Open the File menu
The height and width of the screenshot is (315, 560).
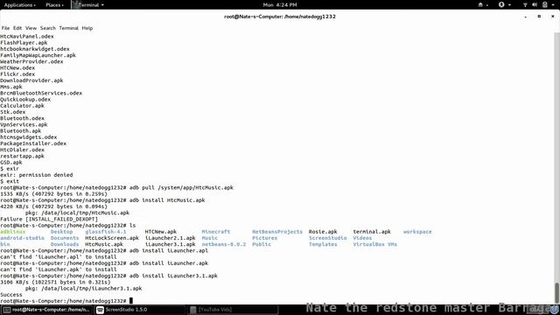pos(5,28)
